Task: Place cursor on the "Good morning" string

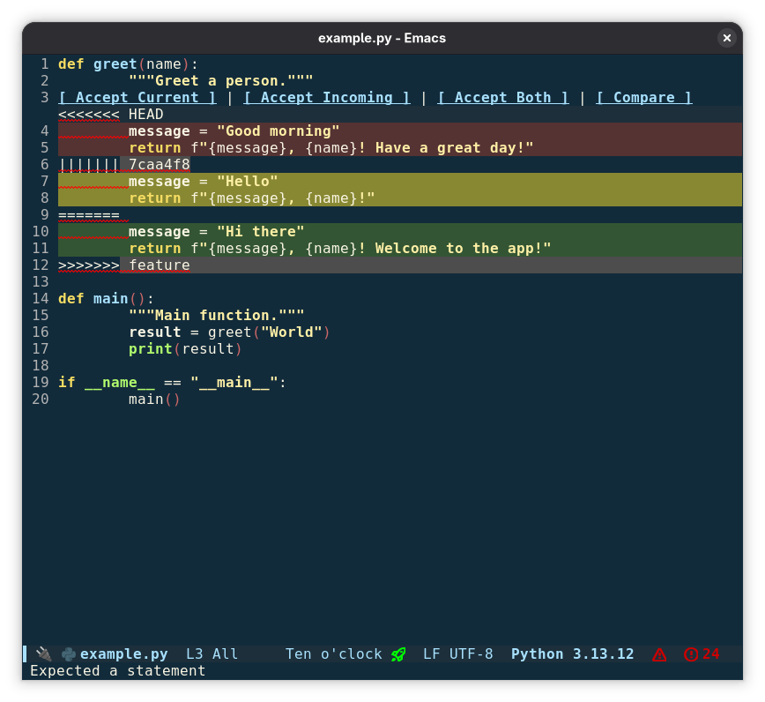Action: (278, 131)
